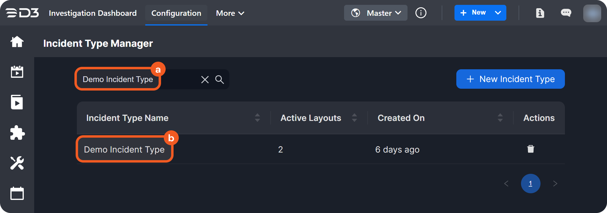Delete Demo Incident Type with trash icon
The width and height of the screenshot is (607, 213).
(x=531, y=149)
